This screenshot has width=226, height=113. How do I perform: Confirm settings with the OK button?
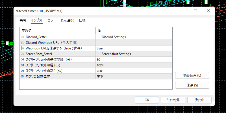[x=147, y=100]
